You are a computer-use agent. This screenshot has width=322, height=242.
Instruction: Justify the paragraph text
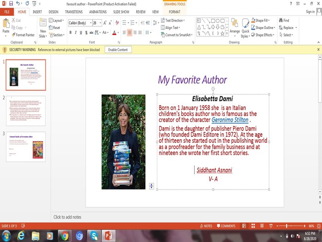pos(140,33)
